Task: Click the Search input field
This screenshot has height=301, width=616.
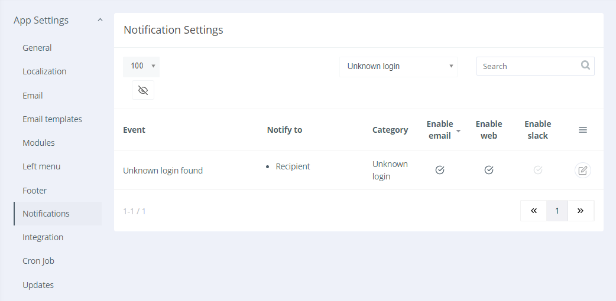Action: coord(527,66)
